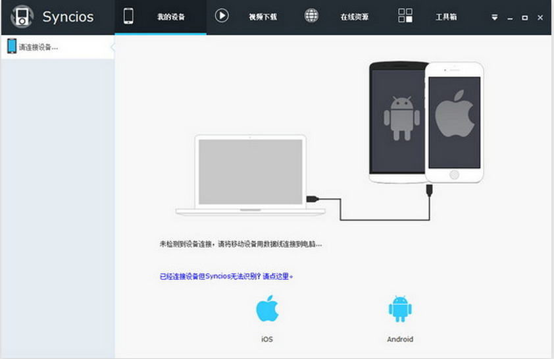Open the 在线资源 tab
Viewport: 554px width, 359px height.
[355, 16]
